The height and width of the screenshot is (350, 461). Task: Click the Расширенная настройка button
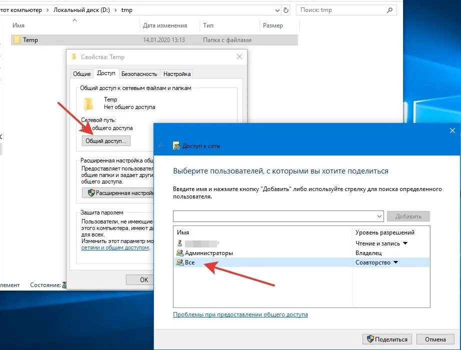(x=118, y=193)
